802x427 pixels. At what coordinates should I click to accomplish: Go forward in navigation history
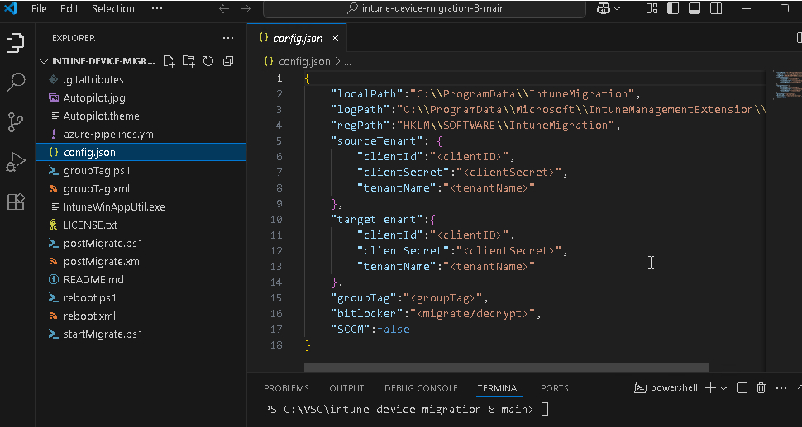246,9
